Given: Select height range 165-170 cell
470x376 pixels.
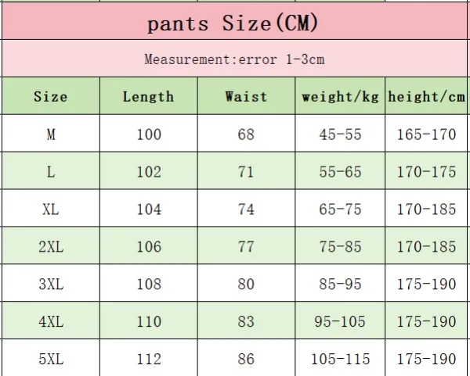Looking at the screenshot, I should tap(426, 134).
